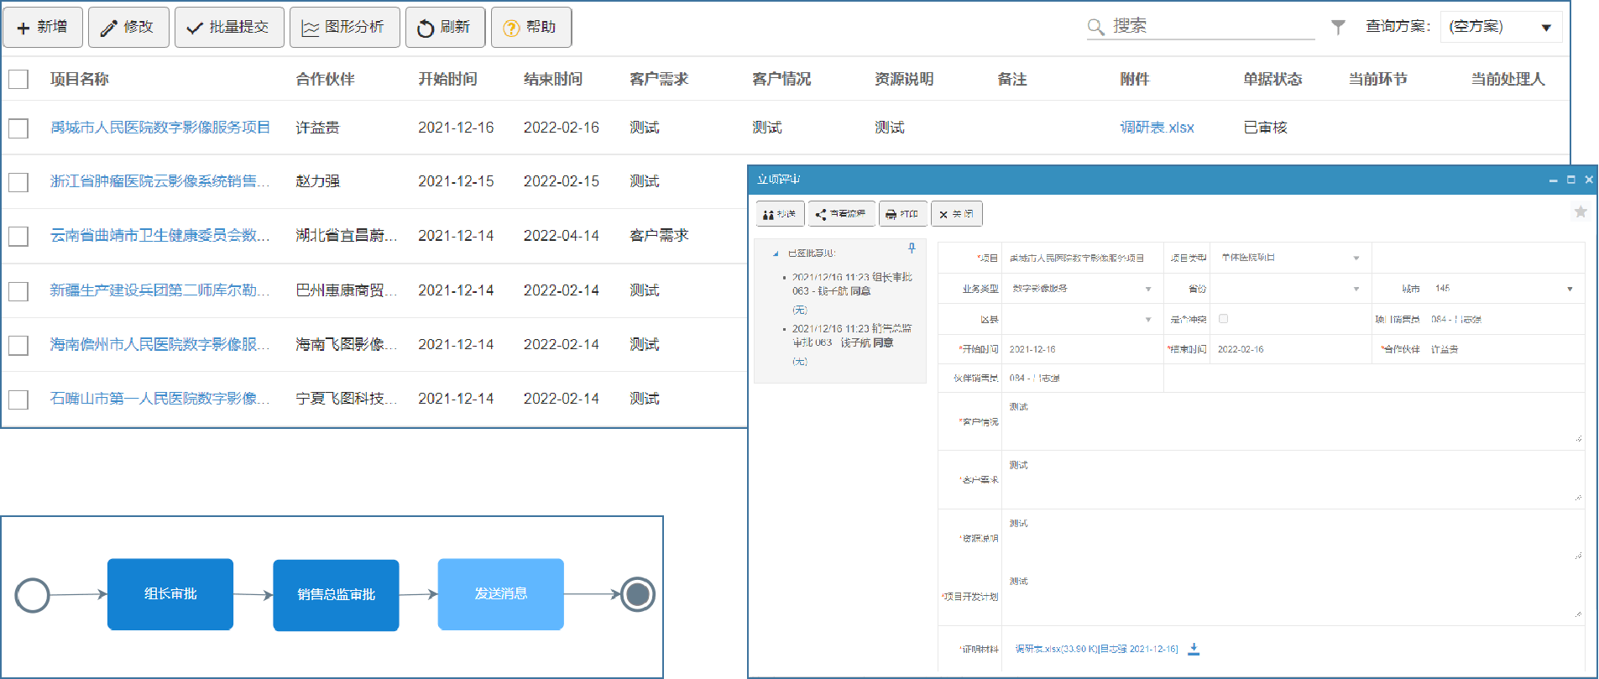This screenshot has height=679, width=1599.
Task: Download the 调研表.xlsx attachment via arrow icon
Action: pos(1194,649)
